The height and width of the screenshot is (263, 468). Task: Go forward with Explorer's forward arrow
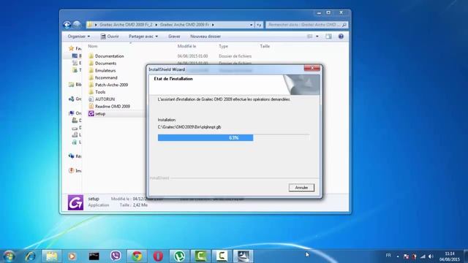(77, 24)
